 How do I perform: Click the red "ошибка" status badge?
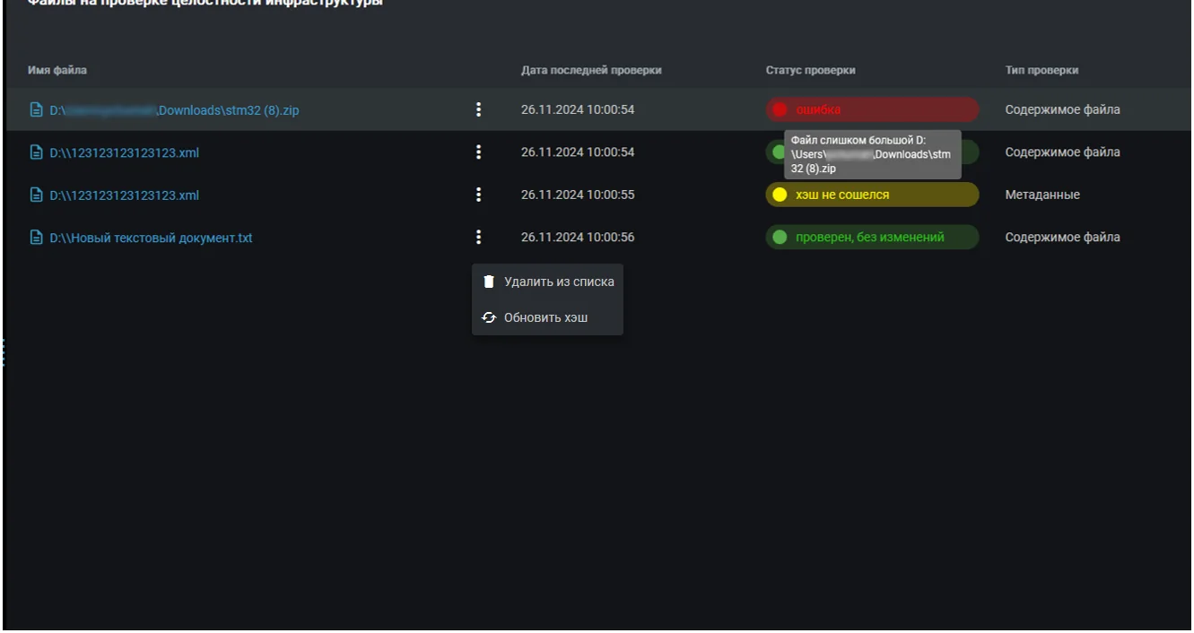pyautogui.click(x=872, y=109)
